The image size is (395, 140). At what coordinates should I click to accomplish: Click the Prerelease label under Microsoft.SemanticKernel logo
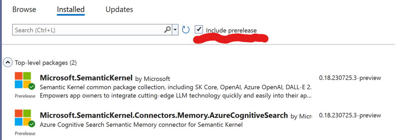[x=25, y=96]
